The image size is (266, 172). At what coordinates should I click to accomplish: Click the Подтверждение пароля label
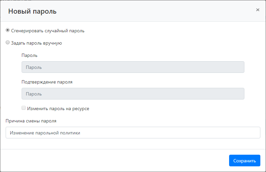[47, 82]
